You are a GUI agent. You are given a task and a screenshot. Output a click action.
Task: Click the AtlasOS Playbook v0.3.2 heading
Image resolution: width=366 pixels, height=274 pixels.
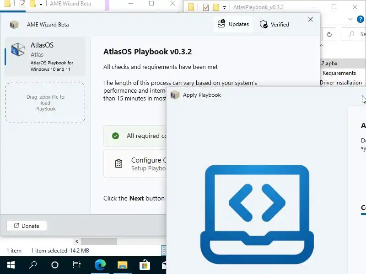tap(147, 52)
